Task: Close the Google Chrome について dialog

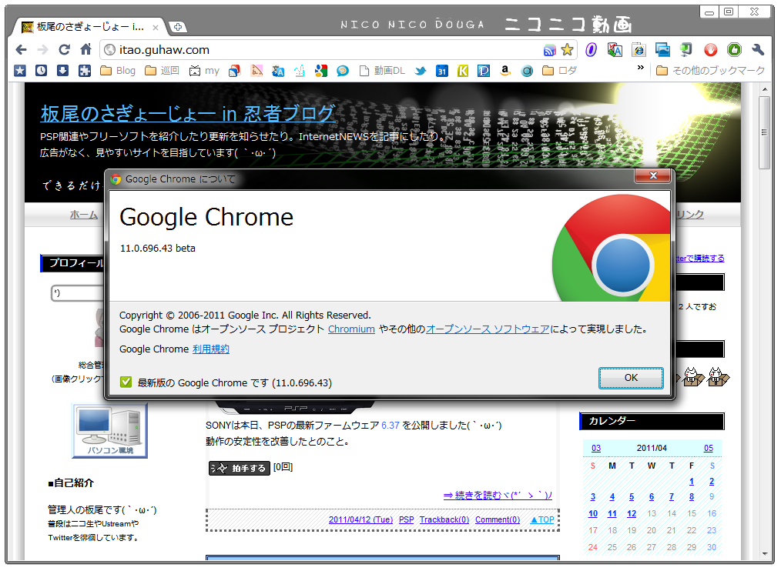Action: coord(653,175)
